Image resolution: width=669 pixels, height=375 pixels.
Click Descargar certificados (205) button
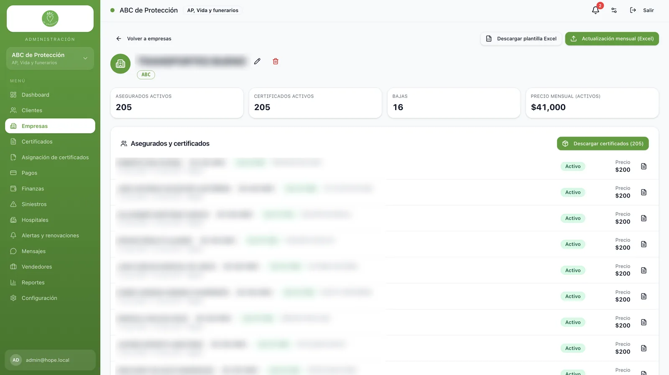click(603, 143)
